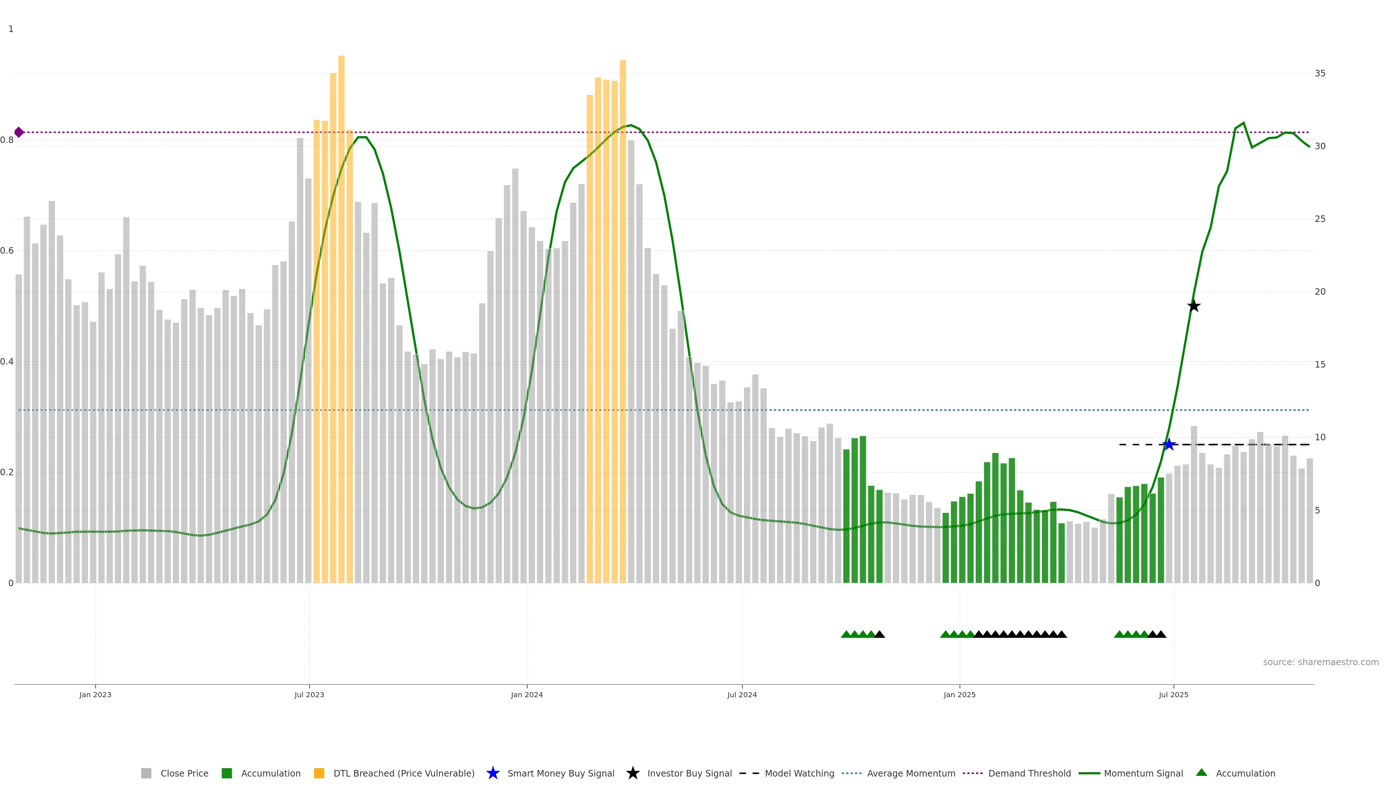The image size is (1397, 786).
Task: Click the blue Smart Money Buy star on chart
Action: click(x=1169, y=445)
